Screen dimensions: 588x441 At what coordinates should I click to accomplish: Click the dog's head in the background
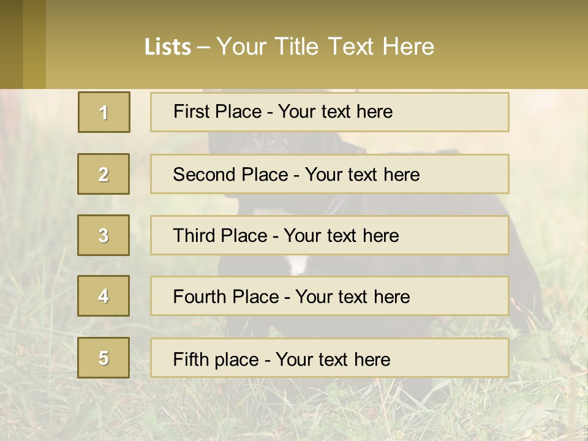click(245, 142)
